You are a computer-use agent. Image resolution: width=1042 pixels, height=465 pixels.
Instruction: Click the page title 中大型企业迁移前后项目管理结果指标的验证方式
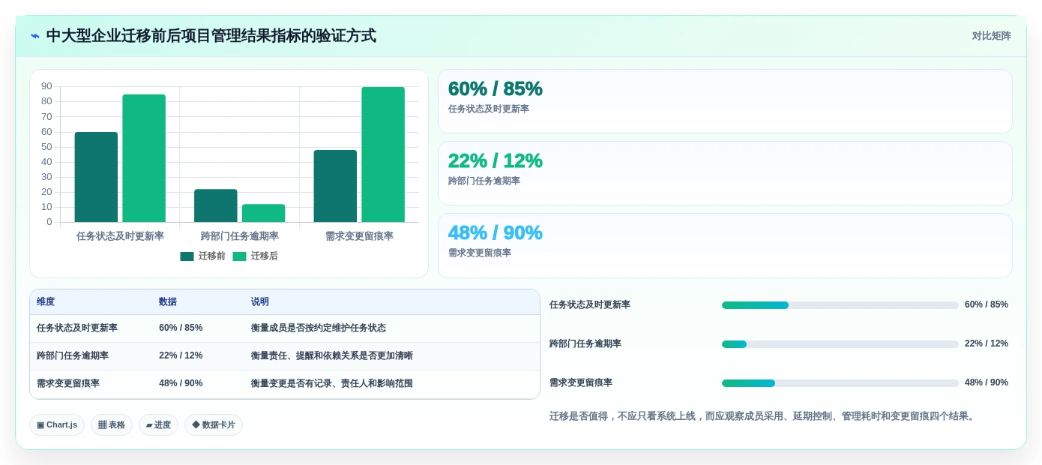(211, 36)
